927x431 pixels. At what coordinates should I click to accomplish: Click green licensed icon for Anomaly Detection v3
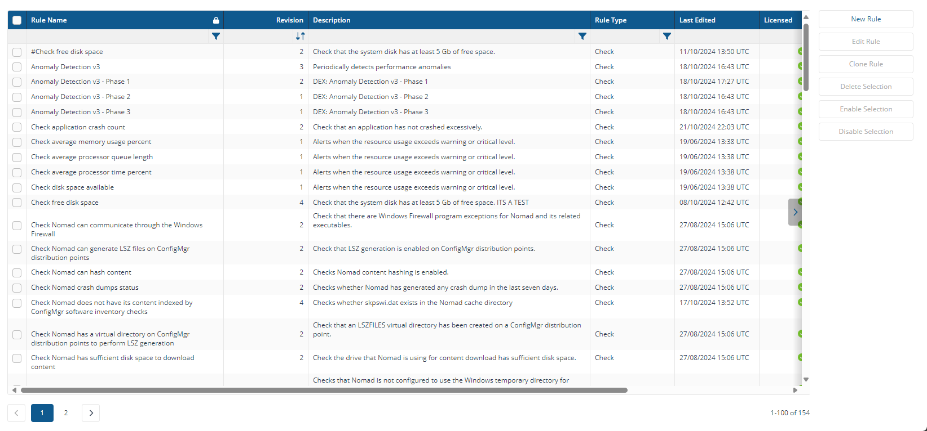tap(800, 66)
